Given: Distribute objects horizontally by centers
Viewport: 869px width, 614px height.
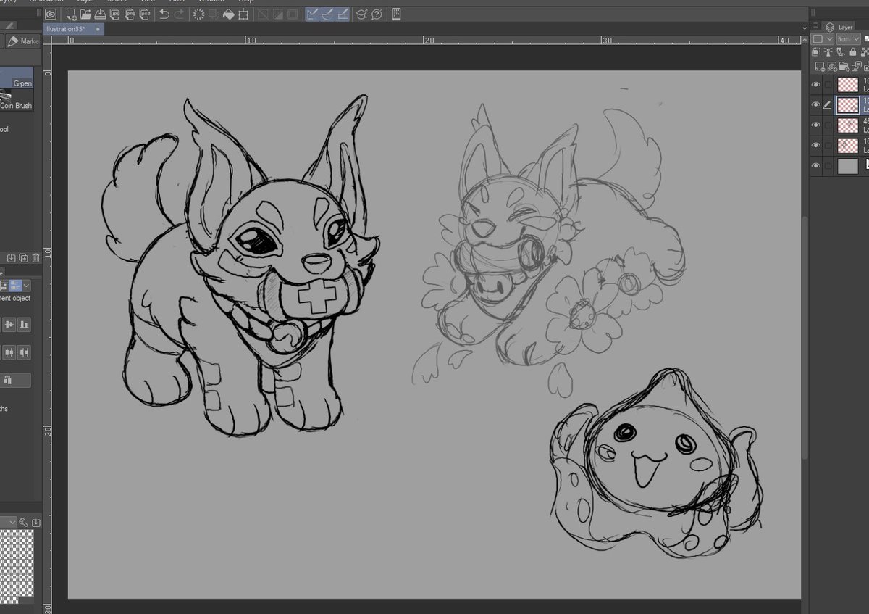Looking at the screenshot, I should point(9,352).
